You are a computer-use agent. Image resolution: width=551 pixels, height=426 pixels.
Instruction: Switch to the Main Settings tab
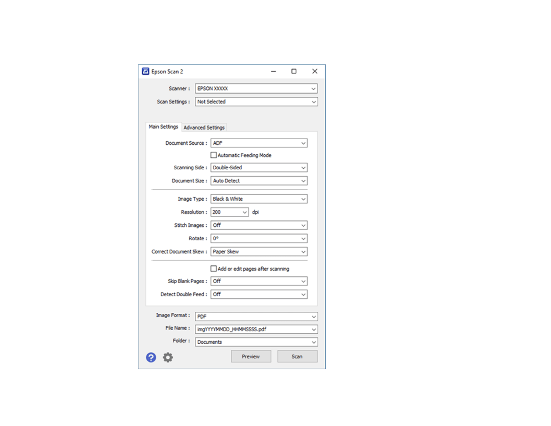point(163,127)
